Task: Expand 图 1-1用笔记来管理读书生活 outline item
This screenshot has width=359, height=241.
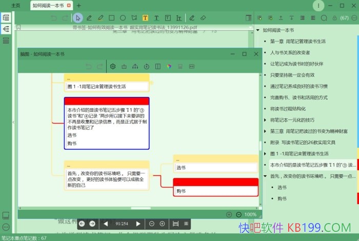Action: point(265,153)
